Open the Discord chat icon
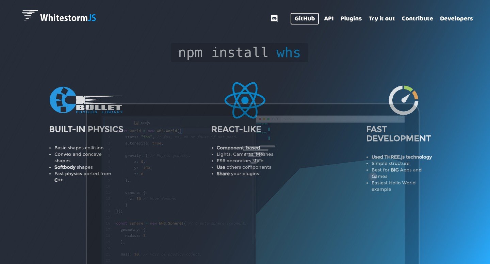 [x=274, y=18]
